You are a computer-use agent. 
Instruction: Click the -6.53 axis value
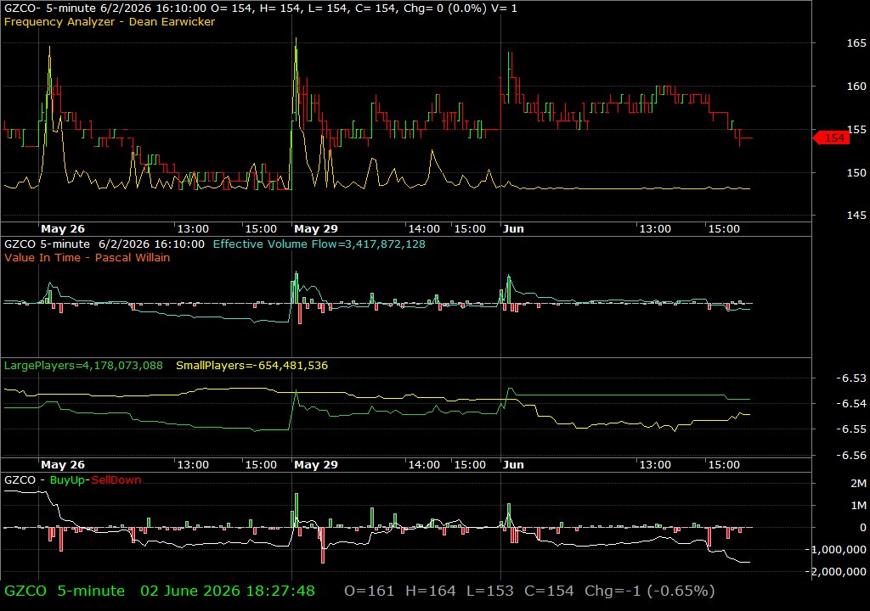(851, 378)
